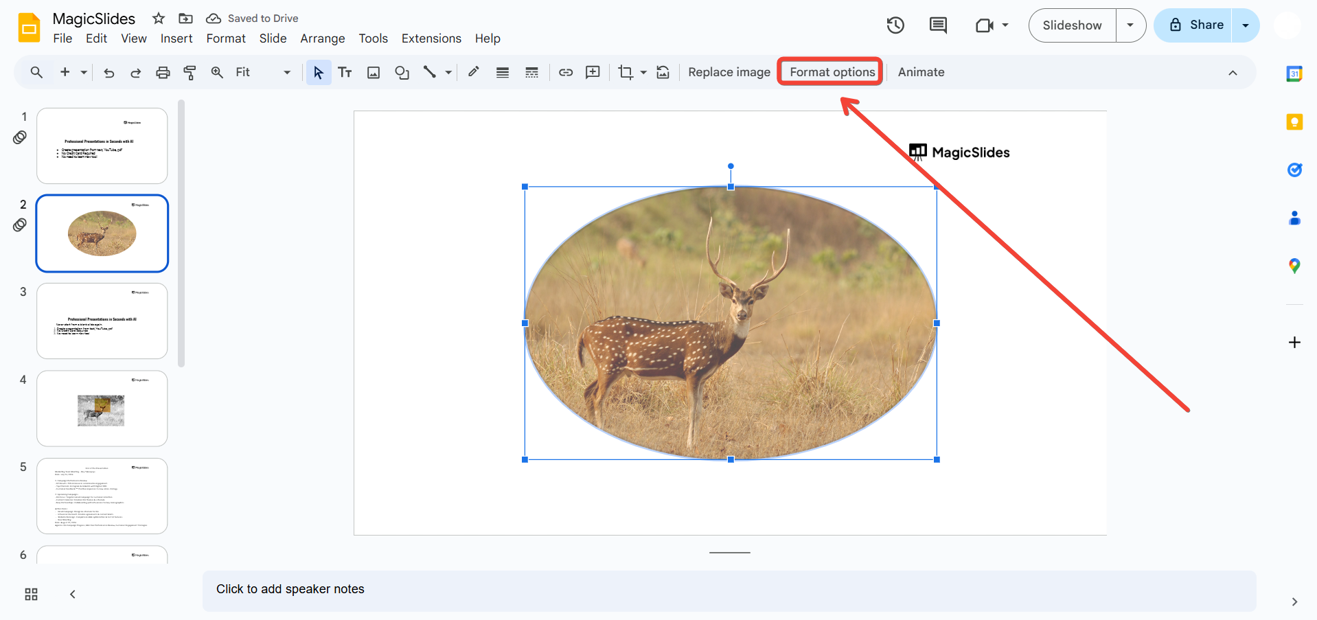Collapse the filmstrip panel

coord(72,594)
